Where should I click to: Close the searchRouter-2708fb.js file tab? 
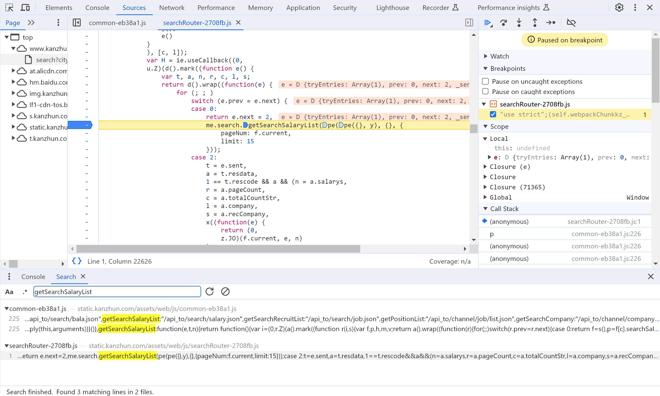(238, 23)
